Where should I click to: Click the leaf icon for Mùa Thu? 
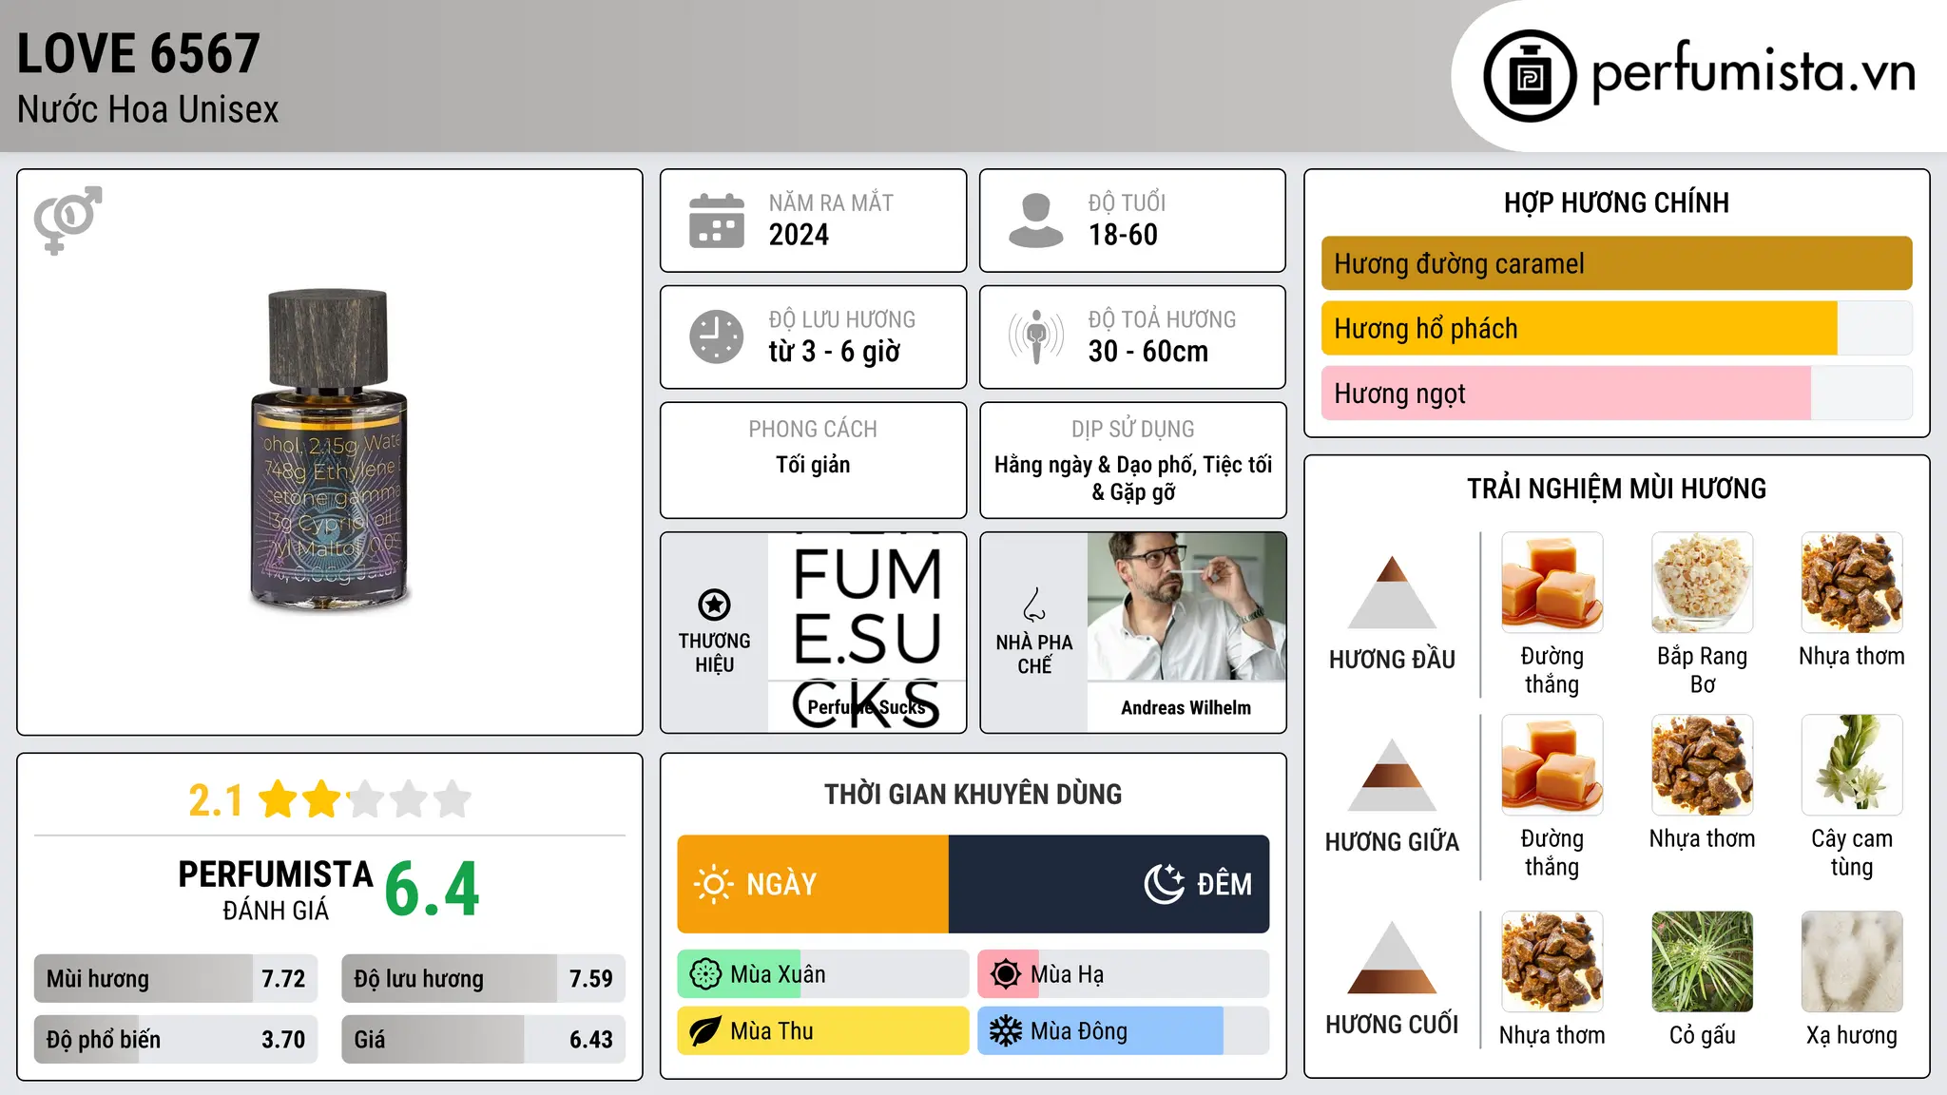(x=705, y=1031)
